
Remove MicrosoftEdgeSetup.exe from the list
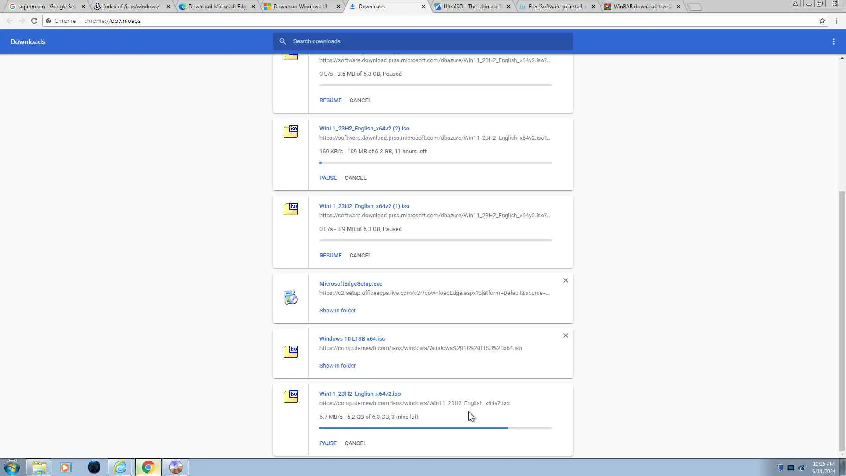tap(565, 280)
